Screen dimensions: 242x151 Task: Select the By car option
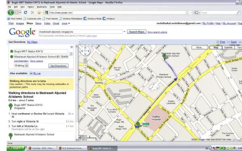coord(37,73)
